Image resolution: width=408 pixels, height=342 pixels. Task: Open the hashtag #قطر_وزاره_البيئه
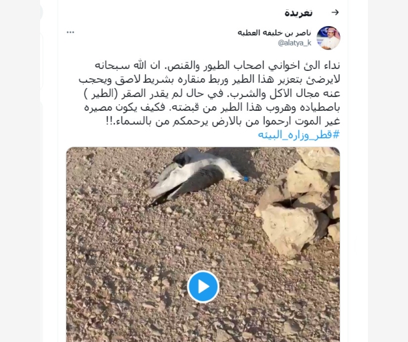[299, 135]
